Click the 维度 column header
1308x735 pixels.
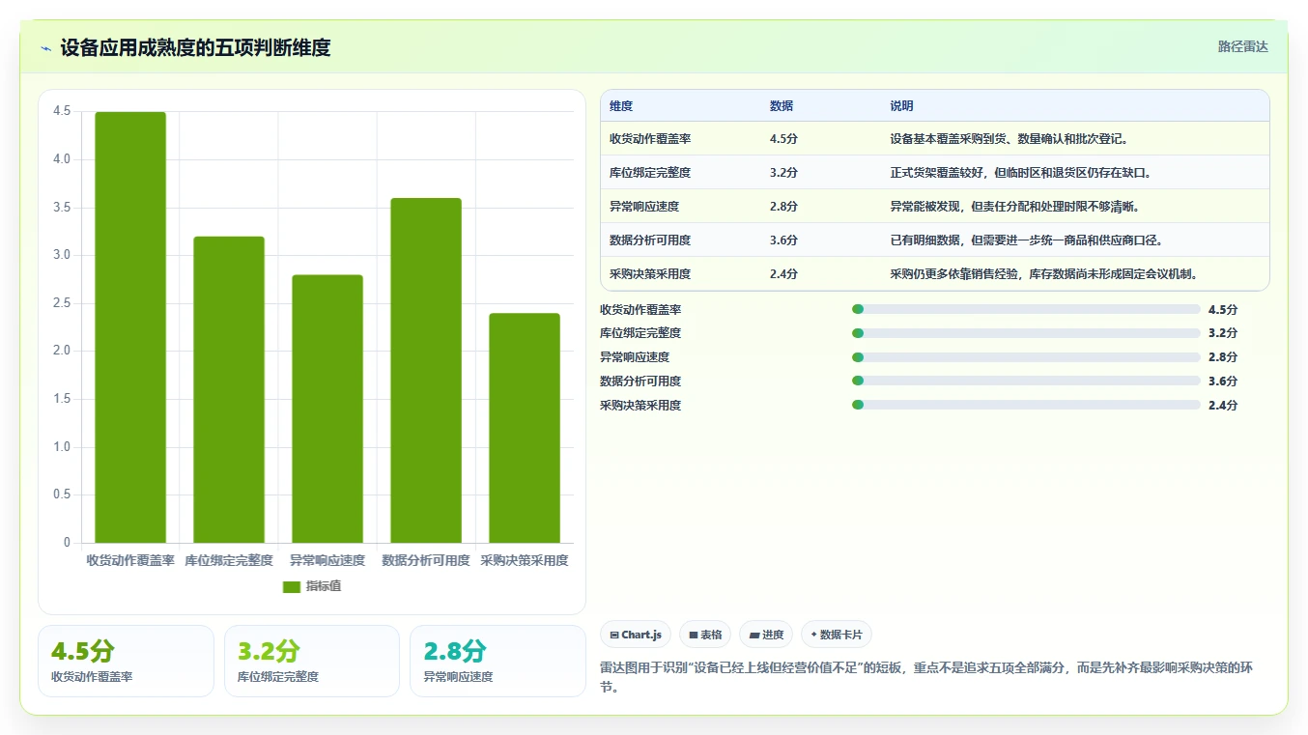tap(621, 106)
